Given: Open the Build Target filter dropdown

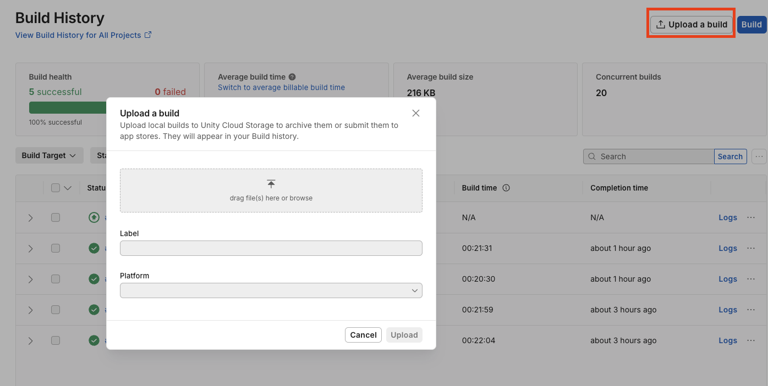Looking at the screenshot, I should (49, 155).
